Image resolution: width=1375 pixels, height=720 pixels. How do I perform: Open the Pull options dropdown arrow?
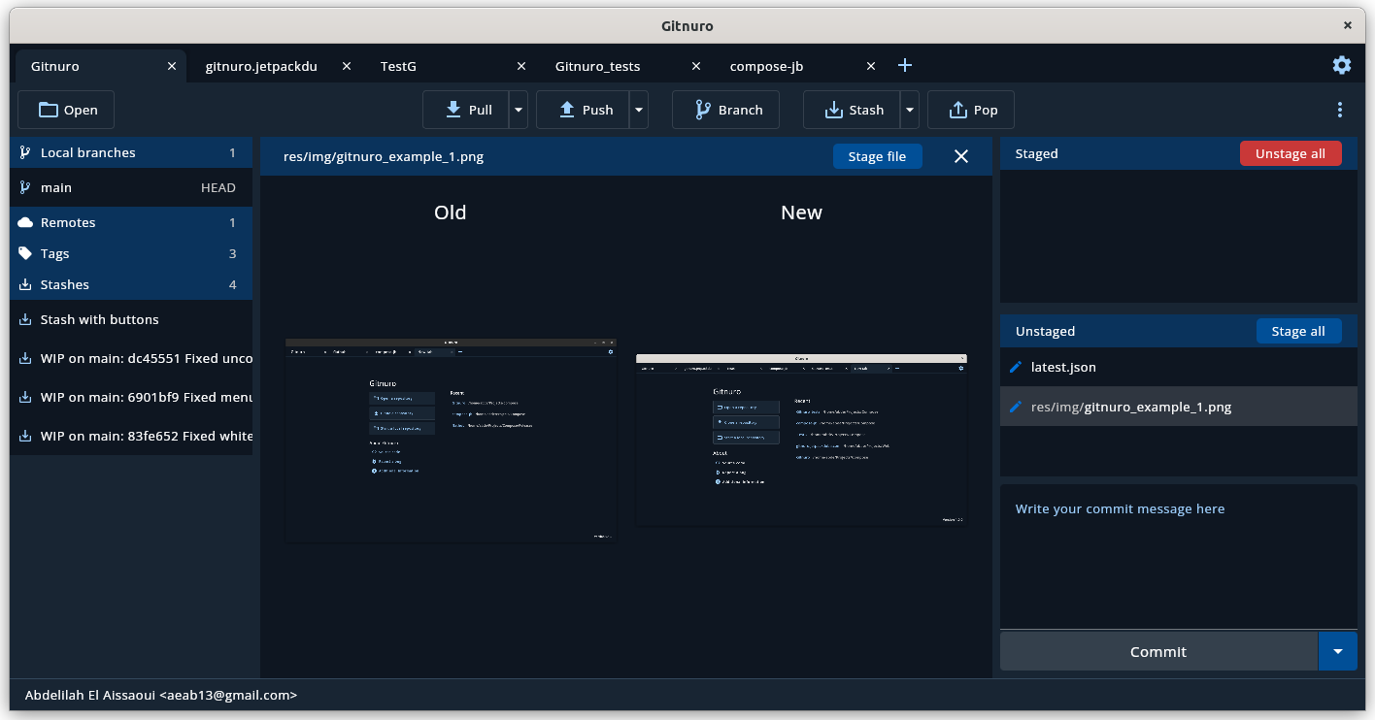(x=519, y=110)
